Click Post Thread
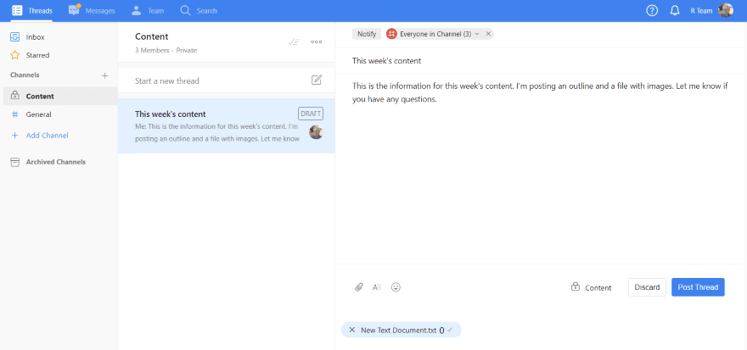Screen dimensions: 747x350 pos(698,287)
